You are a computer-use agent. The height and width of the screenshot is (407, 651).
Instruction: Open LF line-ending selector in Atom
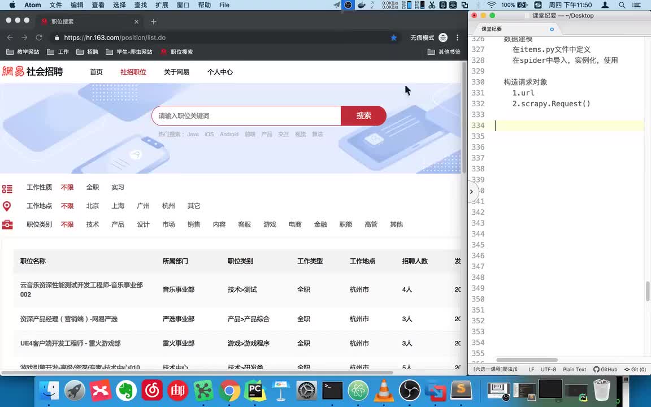pyautogui.click(x=531, y=369)
